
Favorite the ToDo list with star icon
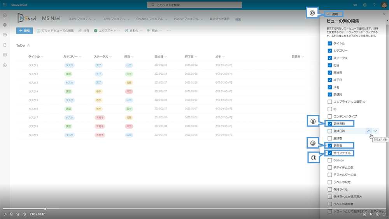(28, 46)
